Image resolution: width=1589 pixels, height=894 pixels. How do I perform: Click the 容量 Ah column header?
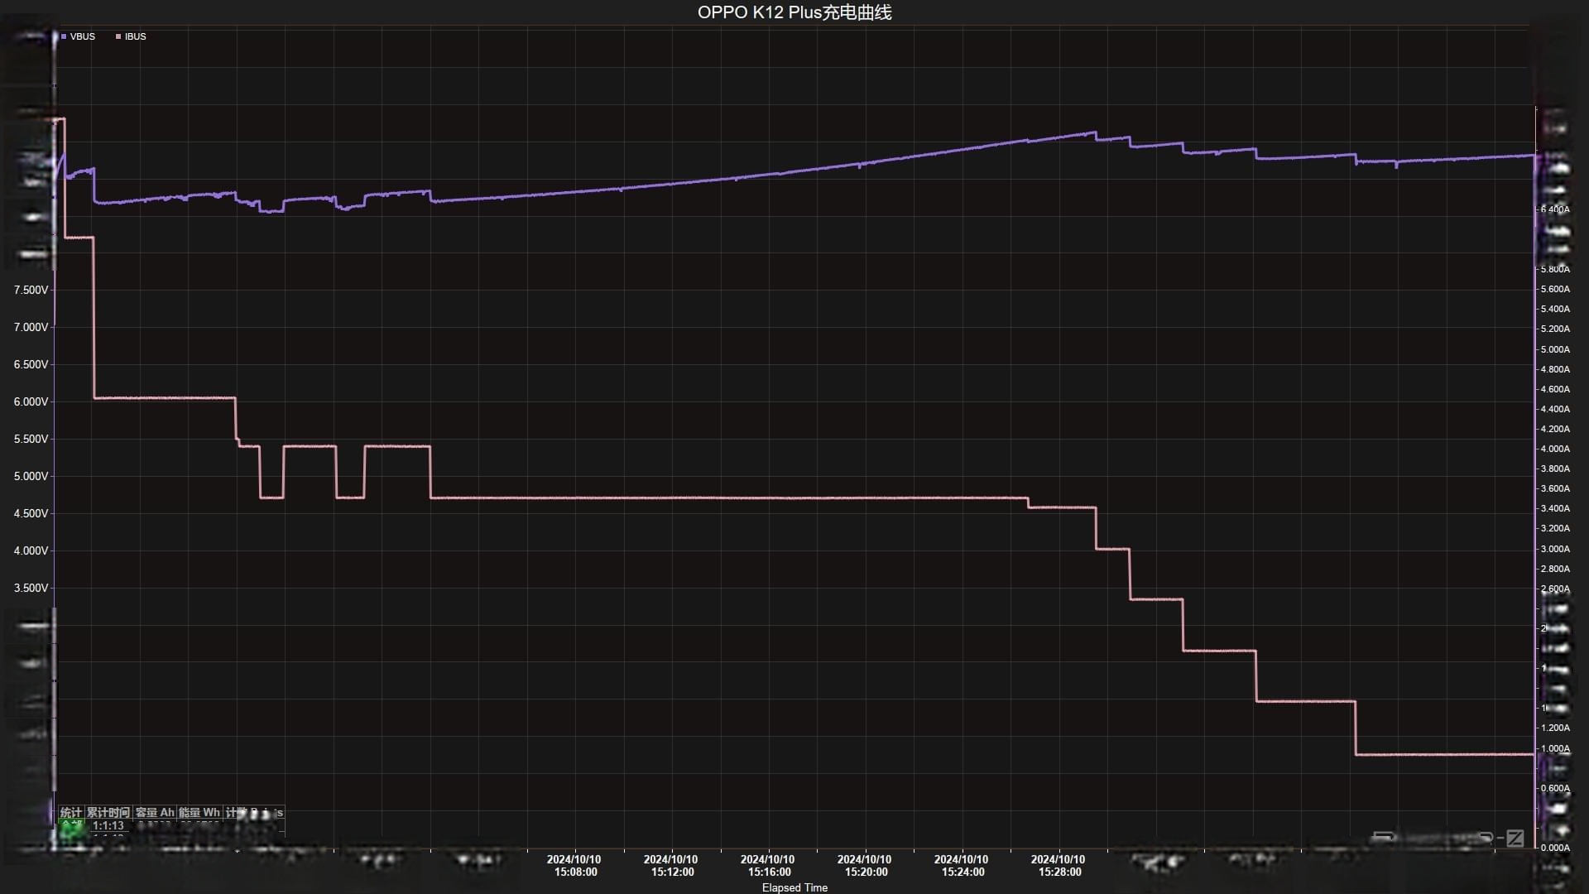pos(155,813)
